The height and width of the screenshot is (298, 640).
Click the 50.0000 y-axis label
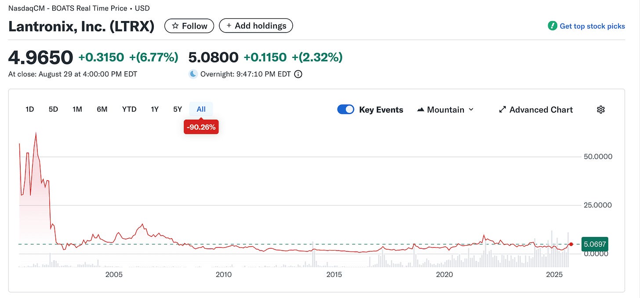pos(598,156)
